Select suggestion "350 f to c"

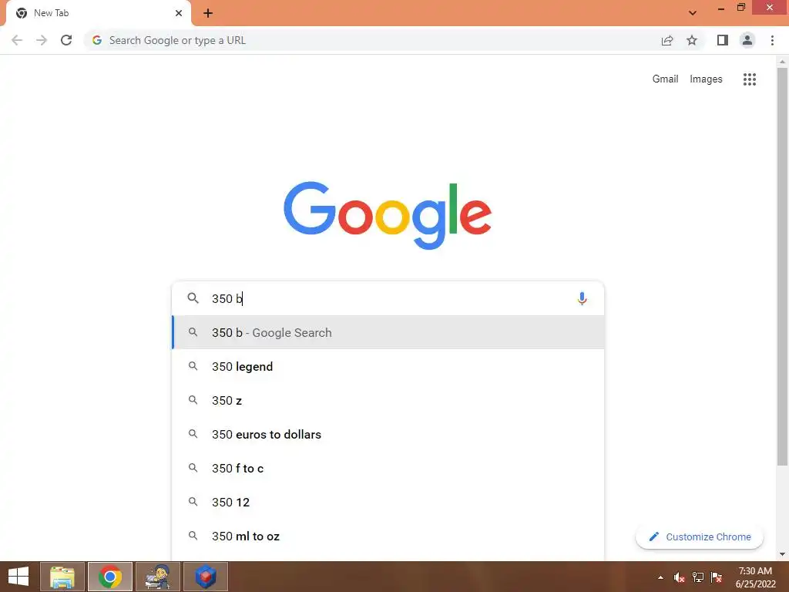coord(388,468)
